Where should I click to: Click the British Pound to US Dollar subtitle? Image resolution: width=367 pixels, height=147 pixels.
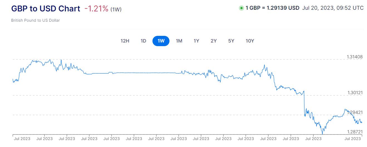35,20
